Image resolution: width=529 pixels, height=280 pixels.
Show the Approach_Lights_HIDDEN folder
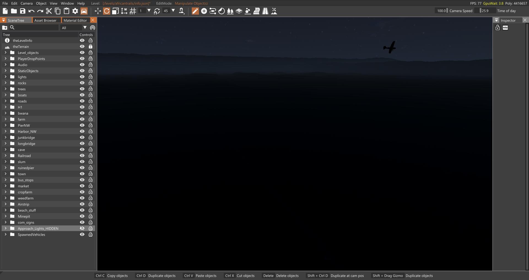[82, 228]
